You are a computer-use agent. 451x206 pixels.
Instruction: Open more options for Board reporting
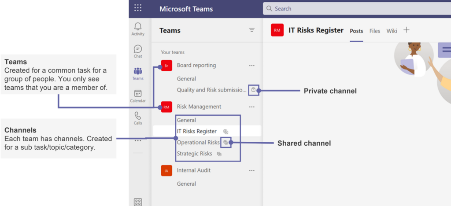point(251,66)
